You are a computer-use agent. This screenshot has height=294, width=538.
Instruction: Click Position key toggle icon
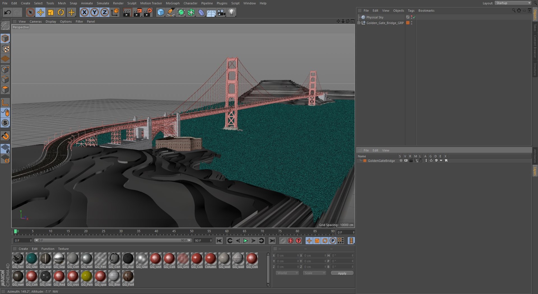tap(309, 241)
